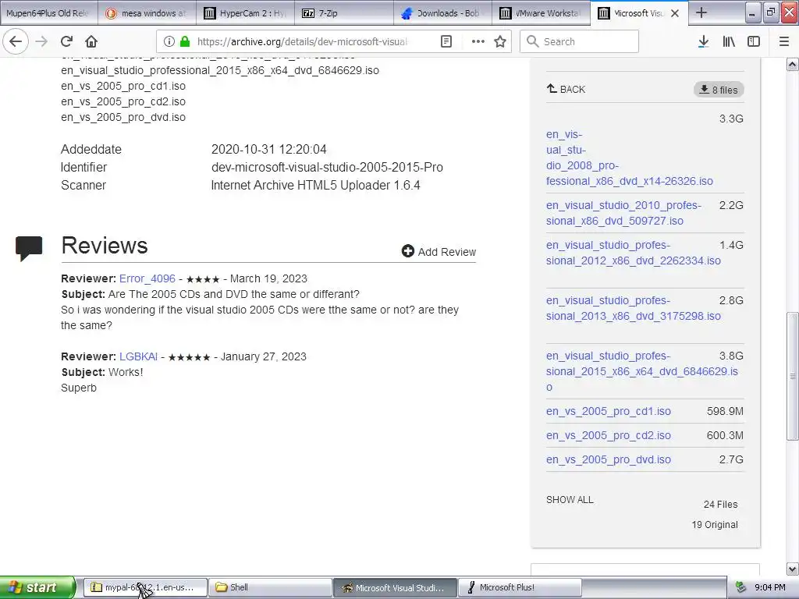Toggle reader view icon in address bar
Image resolution: width=799 pixels, height=599 pixels.
coord(446,41)
